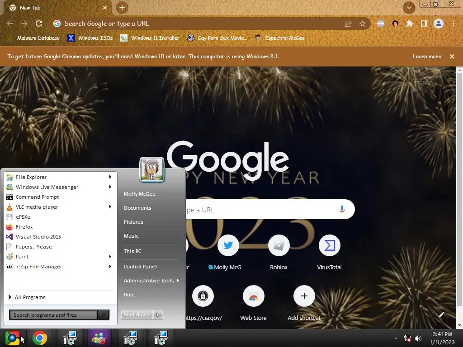Open the Espectral McGee bookmark
The height and width of the screenshot is (347, 463).
280,38
